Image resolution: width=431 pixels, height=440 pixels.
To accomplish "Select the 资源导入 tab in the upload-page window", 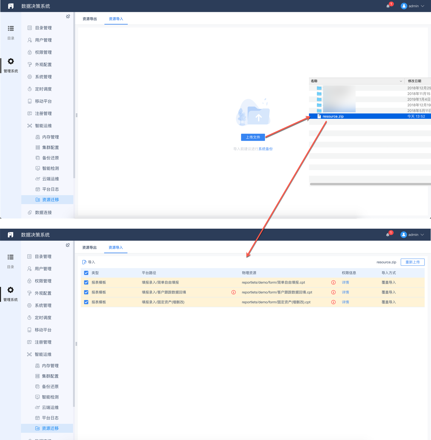I will pyautogui.click(x=116, y=19).
